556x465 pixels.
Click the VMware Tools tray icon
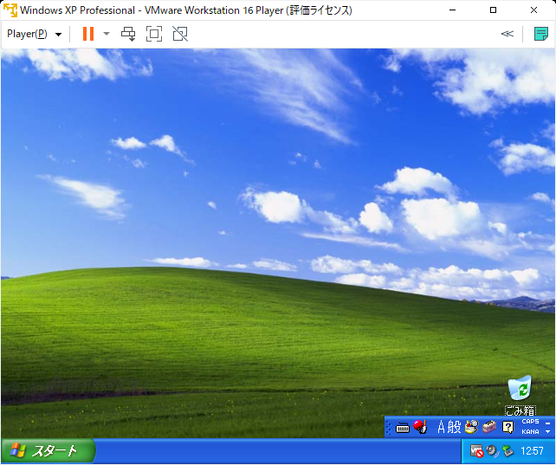[x=477, y=451]
